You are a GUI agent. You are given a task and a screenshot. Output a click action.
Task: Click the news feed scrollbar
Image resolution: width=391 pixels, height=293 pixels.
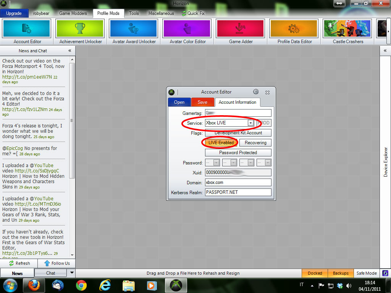tap(72, 121)
